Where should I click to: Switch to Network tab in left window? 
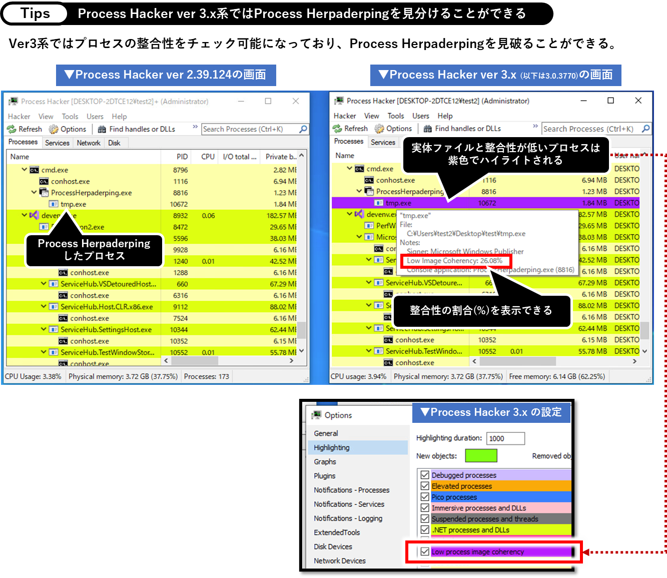coord(89,143)
